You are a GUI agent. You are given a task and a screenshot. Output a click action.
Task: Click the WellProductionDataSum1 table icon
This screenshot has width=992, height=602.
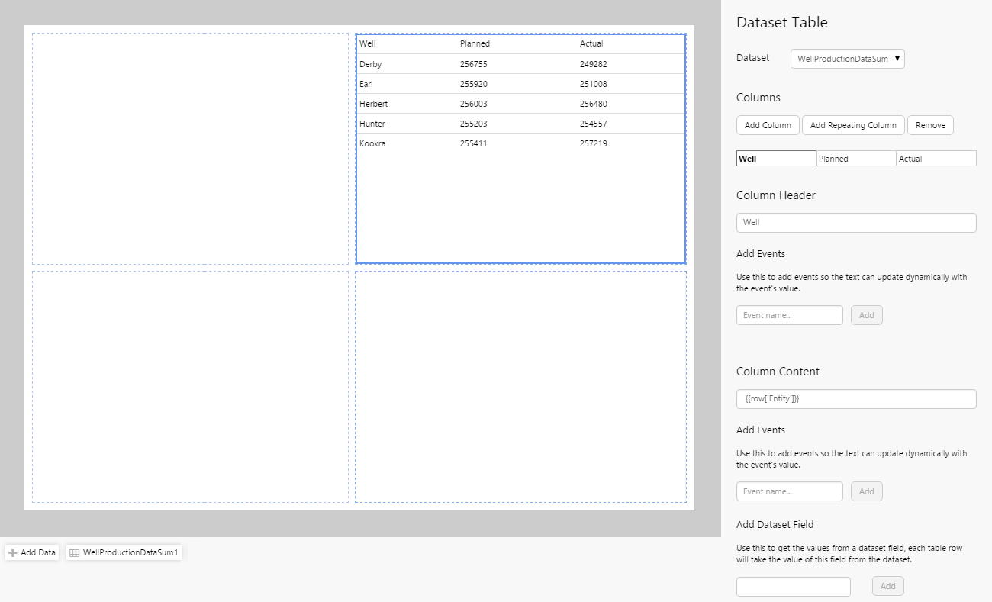[75, 552]
